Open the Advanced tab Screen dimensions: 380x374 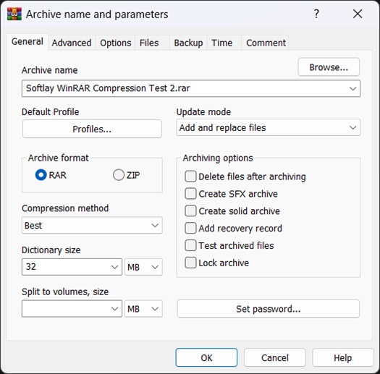pyautogui.click(x=72, y=43)
